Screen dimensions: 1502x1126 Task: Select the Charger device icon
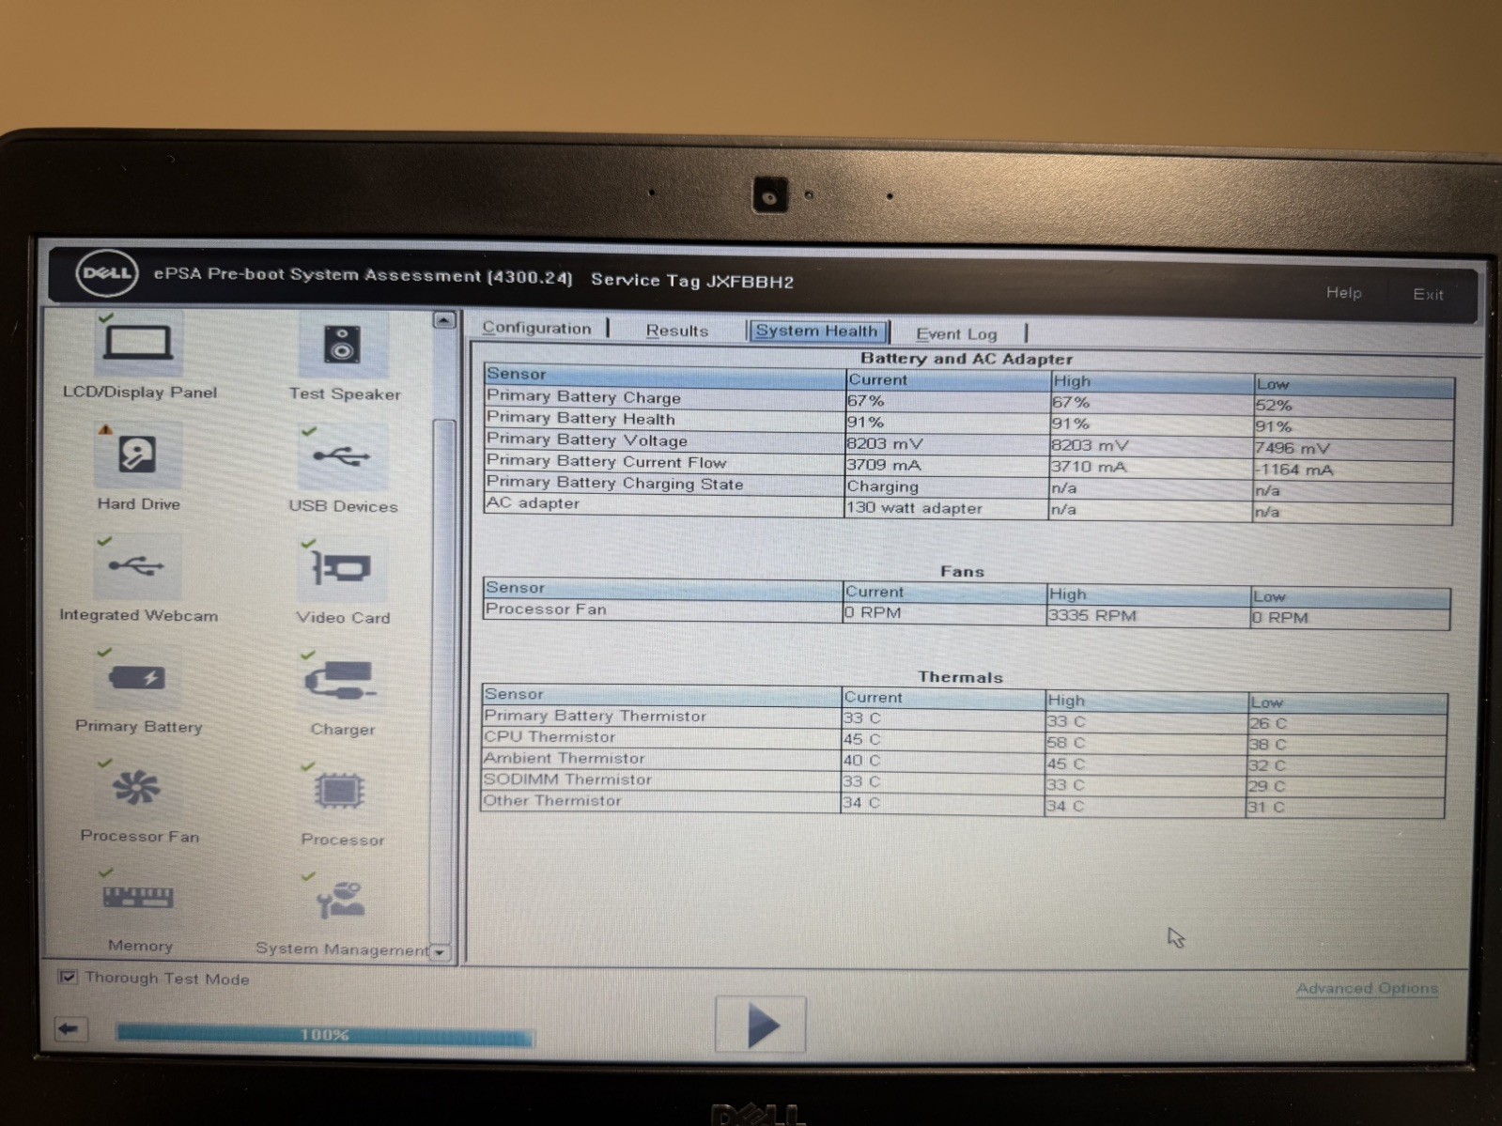[342, 680]
